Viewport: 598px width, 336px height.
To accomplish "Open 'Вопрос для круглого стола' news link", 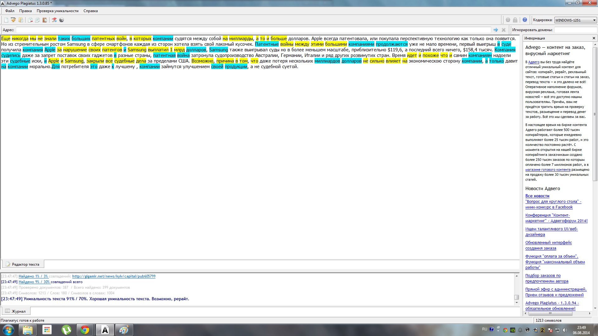I will coord(553,204).
